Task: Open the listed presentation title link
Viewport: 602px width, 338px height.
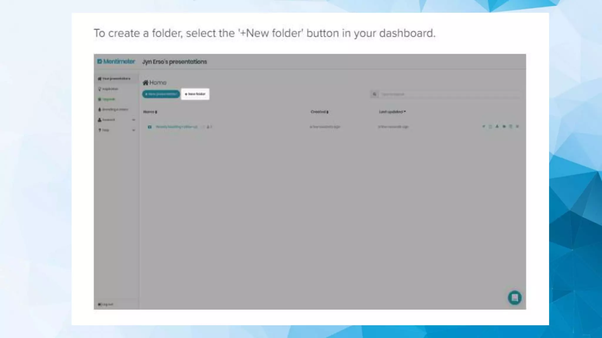Action: [x=176, y=127]
